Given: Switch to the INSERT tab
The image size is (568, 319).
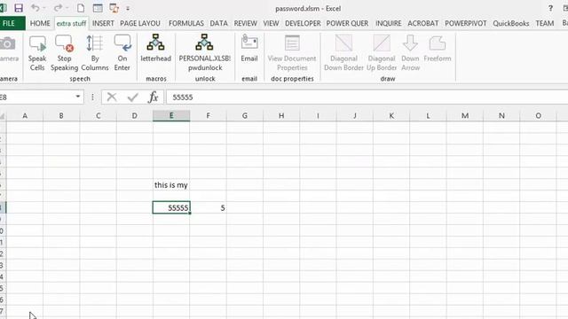Looking at the screenshot, I should point(103,24).
